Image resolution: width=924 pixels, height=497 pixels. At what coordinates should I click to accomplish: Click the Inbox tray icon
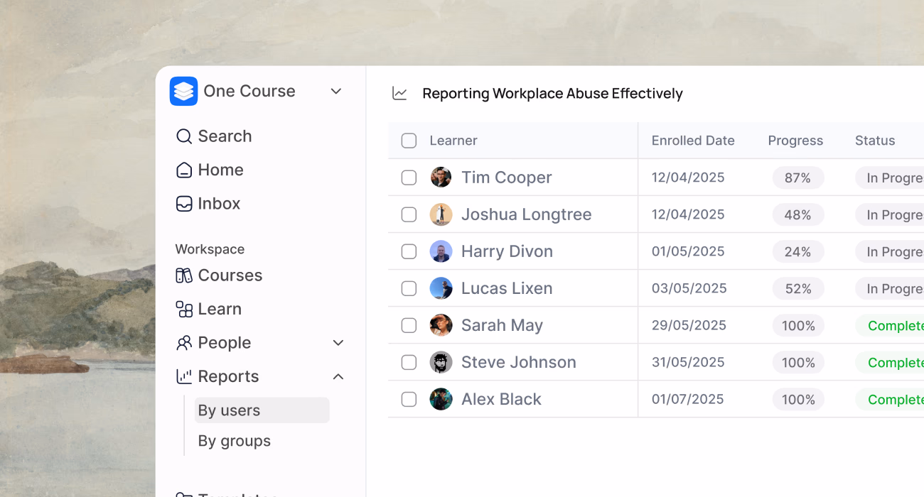pyautogui.click(x=183, y=204)
